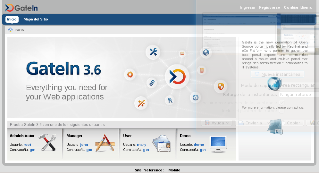
Task: Click the 'Prueba GateIn 3.6' instruction text
Action: pos(58,124)
